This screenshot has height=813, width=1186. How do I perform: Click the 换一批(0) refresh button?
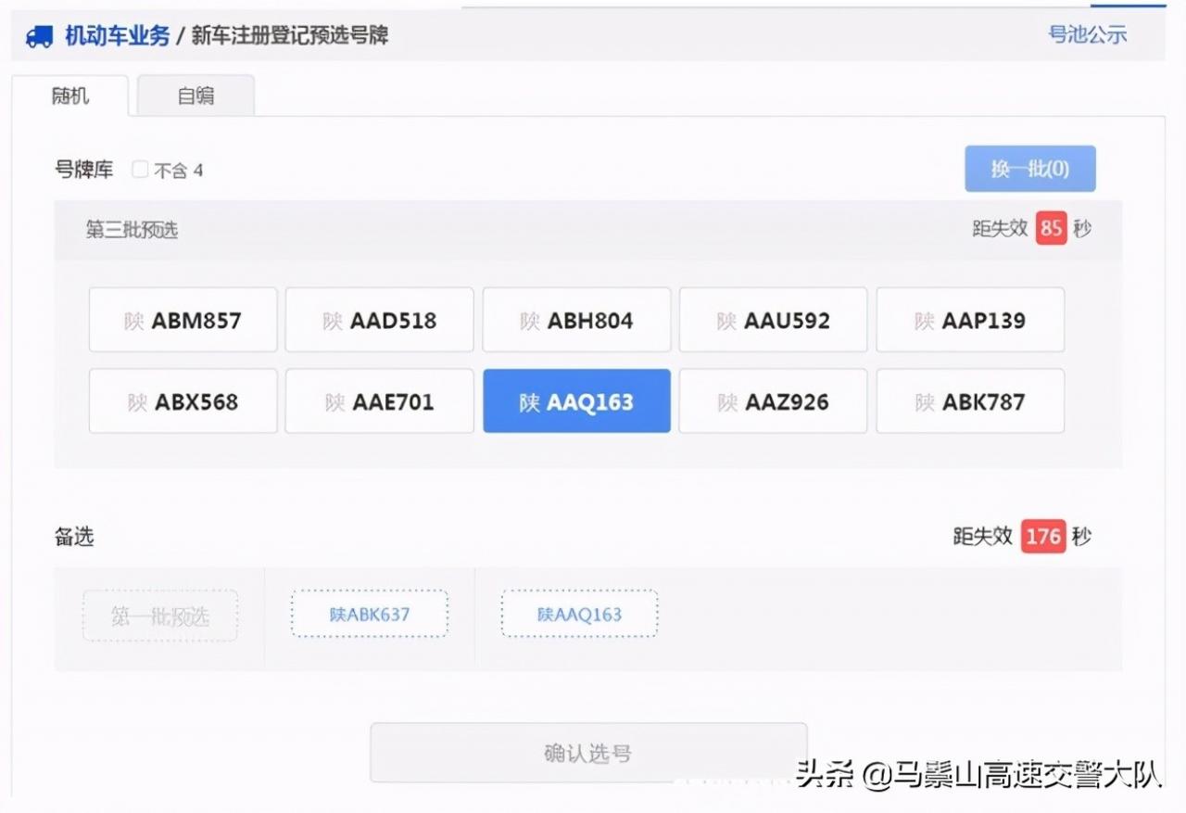pyautogui.click(x=1030, y=169)
